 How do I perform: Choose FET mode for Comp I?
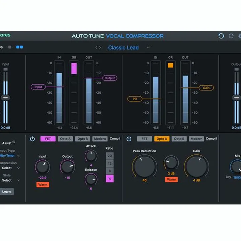tap(48, 139)
